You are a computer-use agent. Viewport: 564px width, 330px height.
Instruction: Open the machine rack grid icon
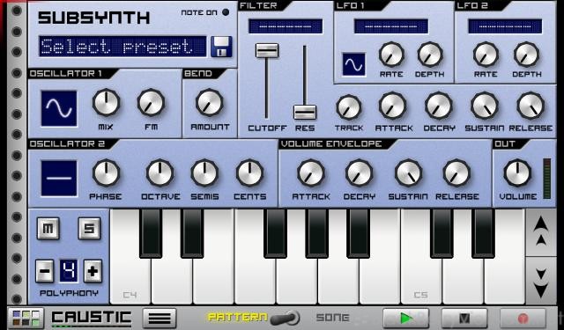pos(26,319)
